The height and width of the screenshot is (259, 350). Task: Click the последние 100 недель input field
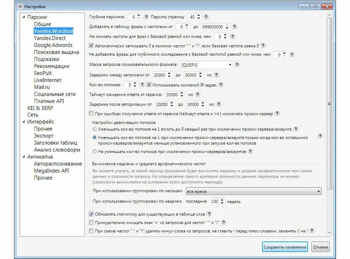point(217,201)
